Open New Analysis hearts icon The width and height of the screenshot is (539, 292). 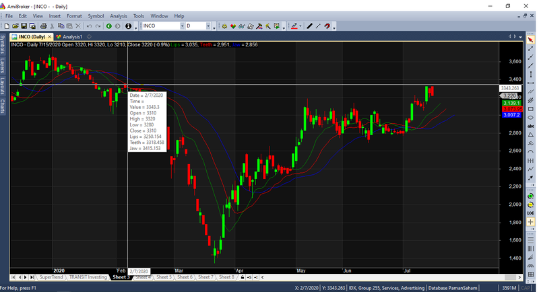[233, 26]
